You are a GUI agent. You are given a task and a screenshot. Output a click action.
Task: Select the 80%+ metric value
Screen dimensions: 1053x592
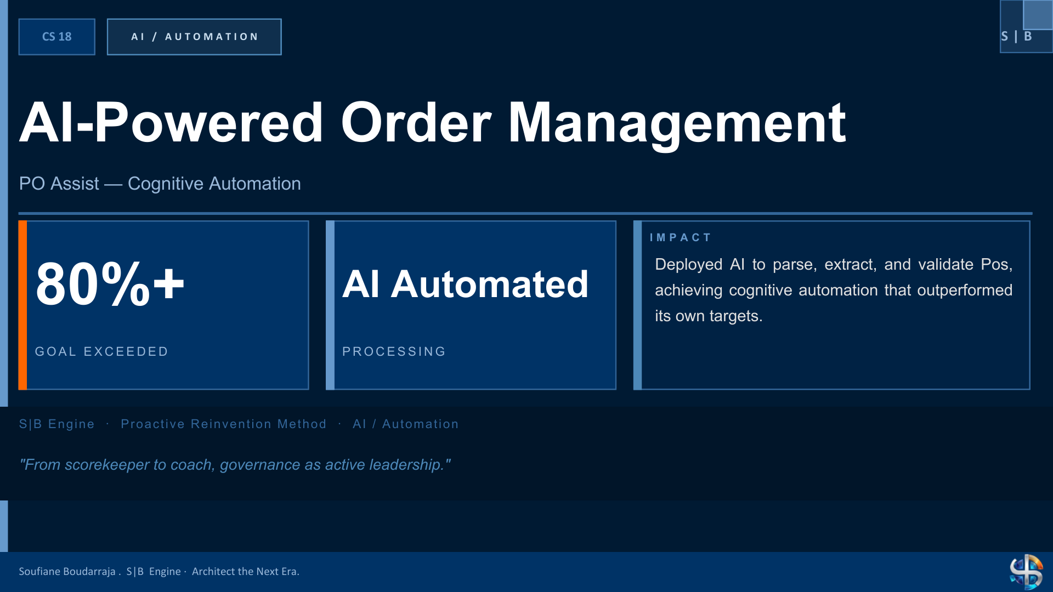(x=110, y=284)
